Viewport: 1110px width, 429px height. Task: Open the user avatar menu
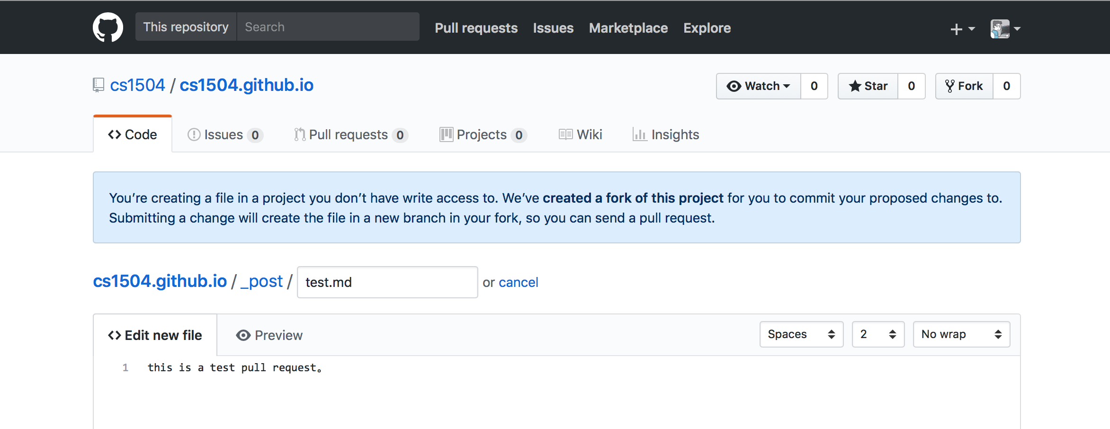coord(1005,29)
